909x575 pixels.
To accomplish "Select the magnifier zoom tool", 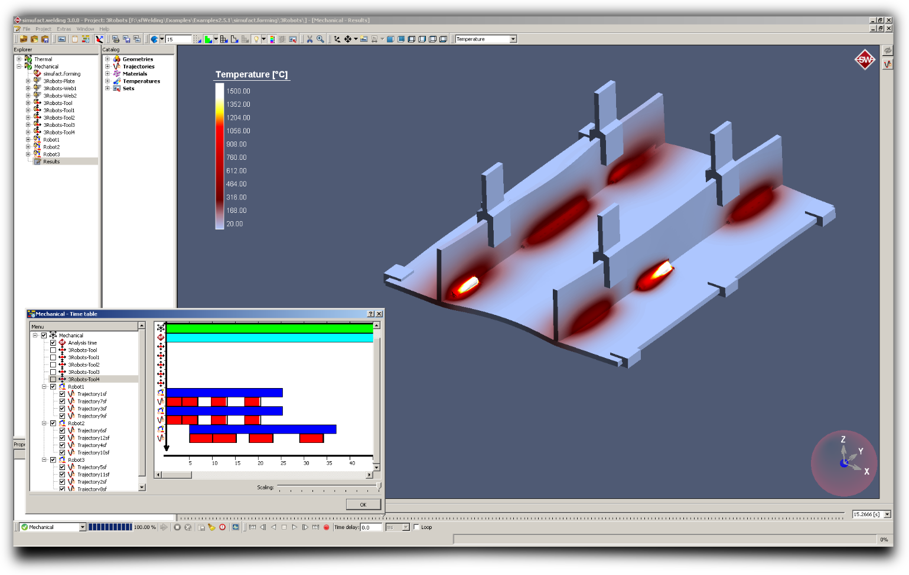I will (x=320, y=40).
